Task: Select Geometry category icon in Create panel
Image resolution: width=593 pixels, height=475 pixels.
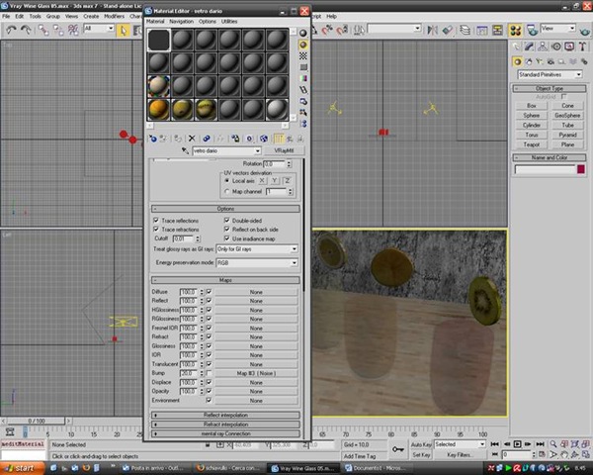Action: [x=517, y=61]
